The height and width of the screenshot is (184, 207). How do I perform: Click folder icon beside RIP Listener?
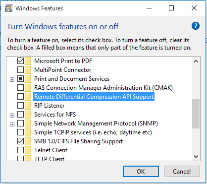click(x=28, y=106)
